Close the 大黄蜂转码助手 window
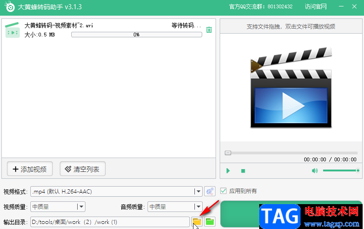 (354, 6)
